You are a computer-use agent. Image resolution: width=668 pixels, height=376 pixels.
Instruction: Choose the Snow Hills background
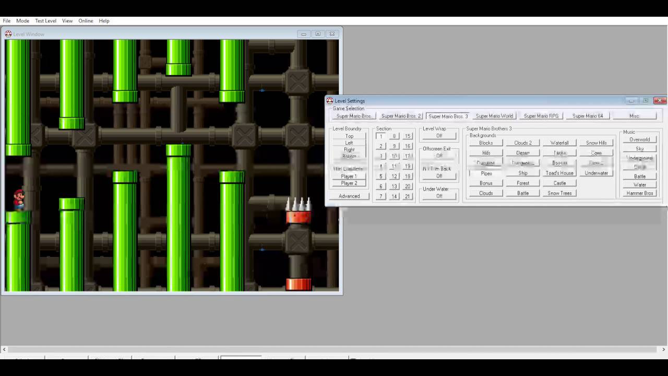597,143
